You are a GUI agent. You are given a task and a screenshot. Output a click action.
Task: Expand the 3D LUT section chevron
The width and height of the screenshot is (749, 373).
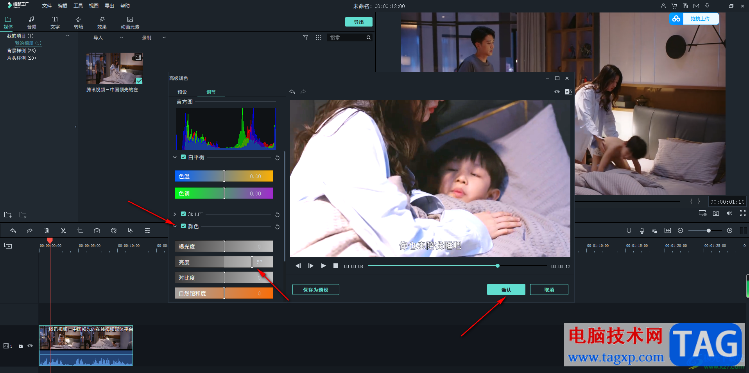pos(175,214)
